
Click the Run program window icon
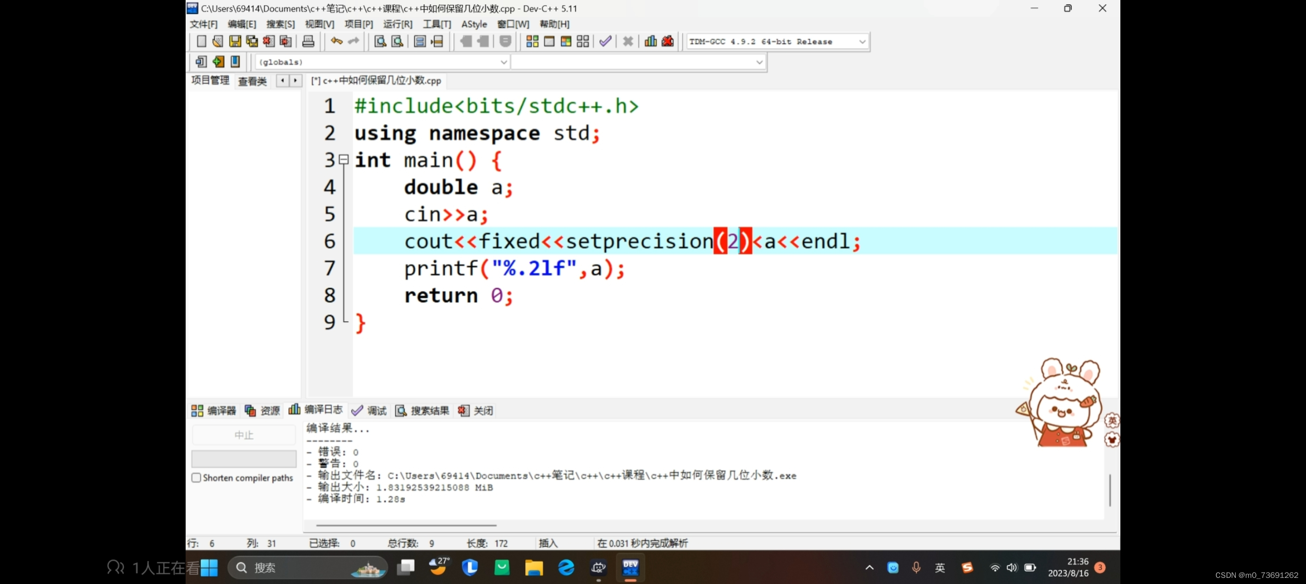549,41
